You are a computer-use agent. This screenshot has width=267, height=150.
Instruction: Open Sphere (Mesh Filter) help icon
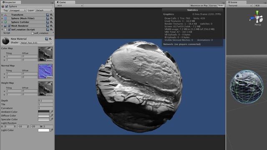[48, 18]
